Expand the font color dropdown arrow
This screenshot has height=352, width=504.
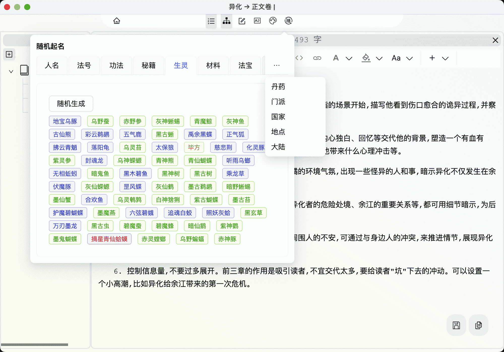[x=349, y=59]
